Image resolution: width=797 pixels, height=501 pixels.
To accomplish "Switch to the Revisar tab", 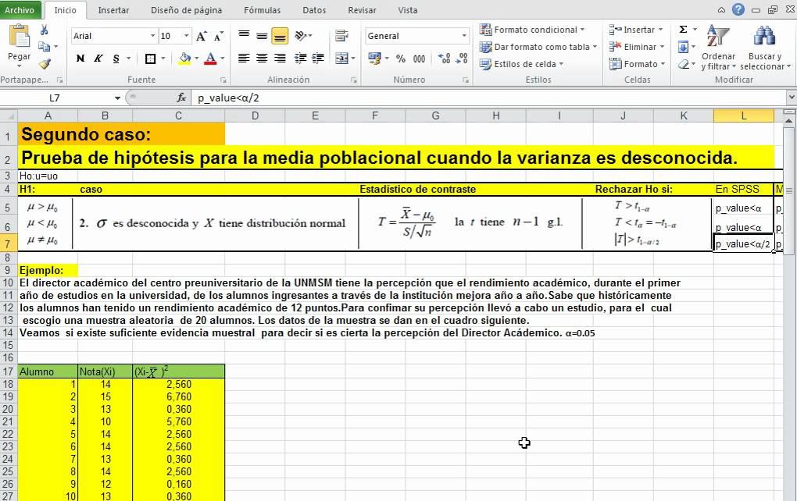I will [x=362, y=10].
